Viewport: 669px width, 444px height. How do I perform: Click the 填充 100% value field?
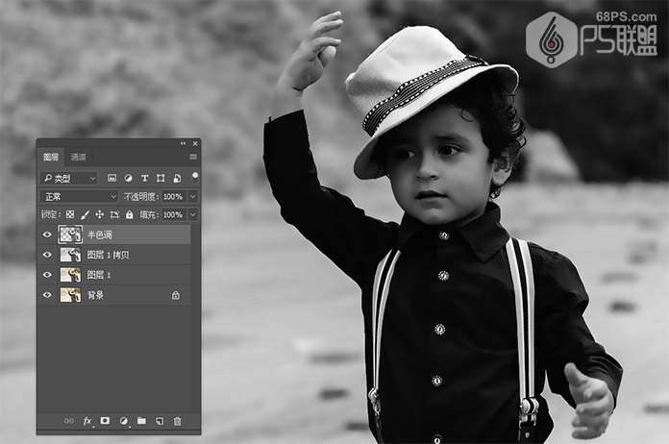(x=174, y=214)
